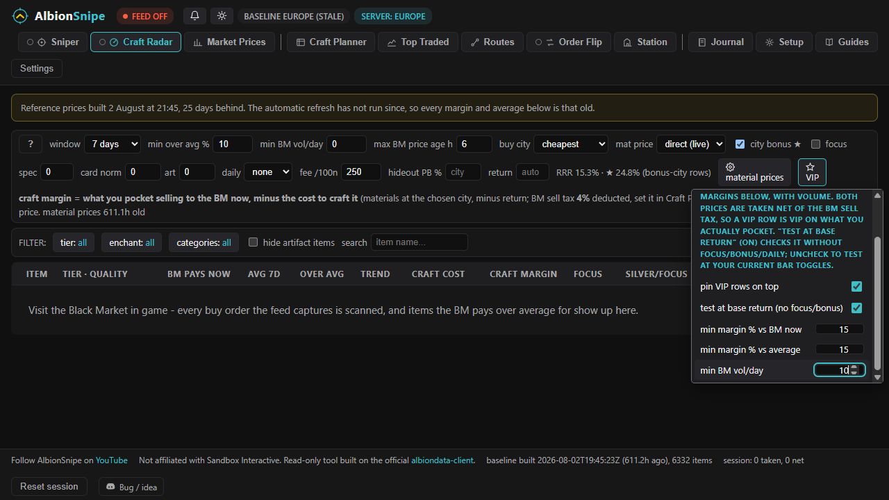Uncheck pin VIP rows on top
This screenshot has width=889, height=500.
[856, 286]
